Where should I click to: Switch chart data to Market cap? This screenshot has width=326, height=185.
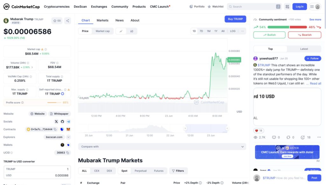point(103,31)
